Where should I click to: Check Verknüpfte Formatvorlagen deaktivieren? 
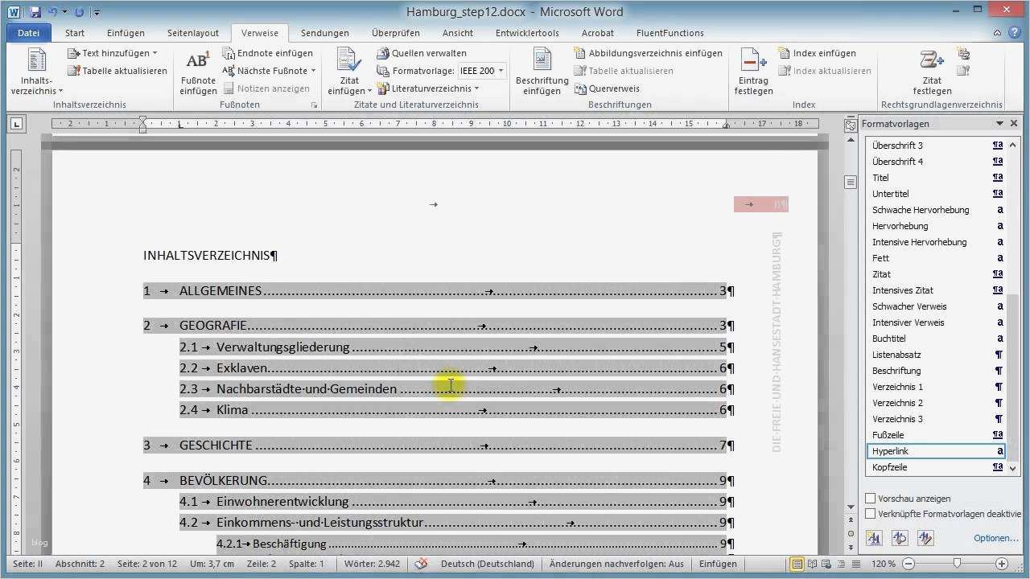[x=871, y=513]
